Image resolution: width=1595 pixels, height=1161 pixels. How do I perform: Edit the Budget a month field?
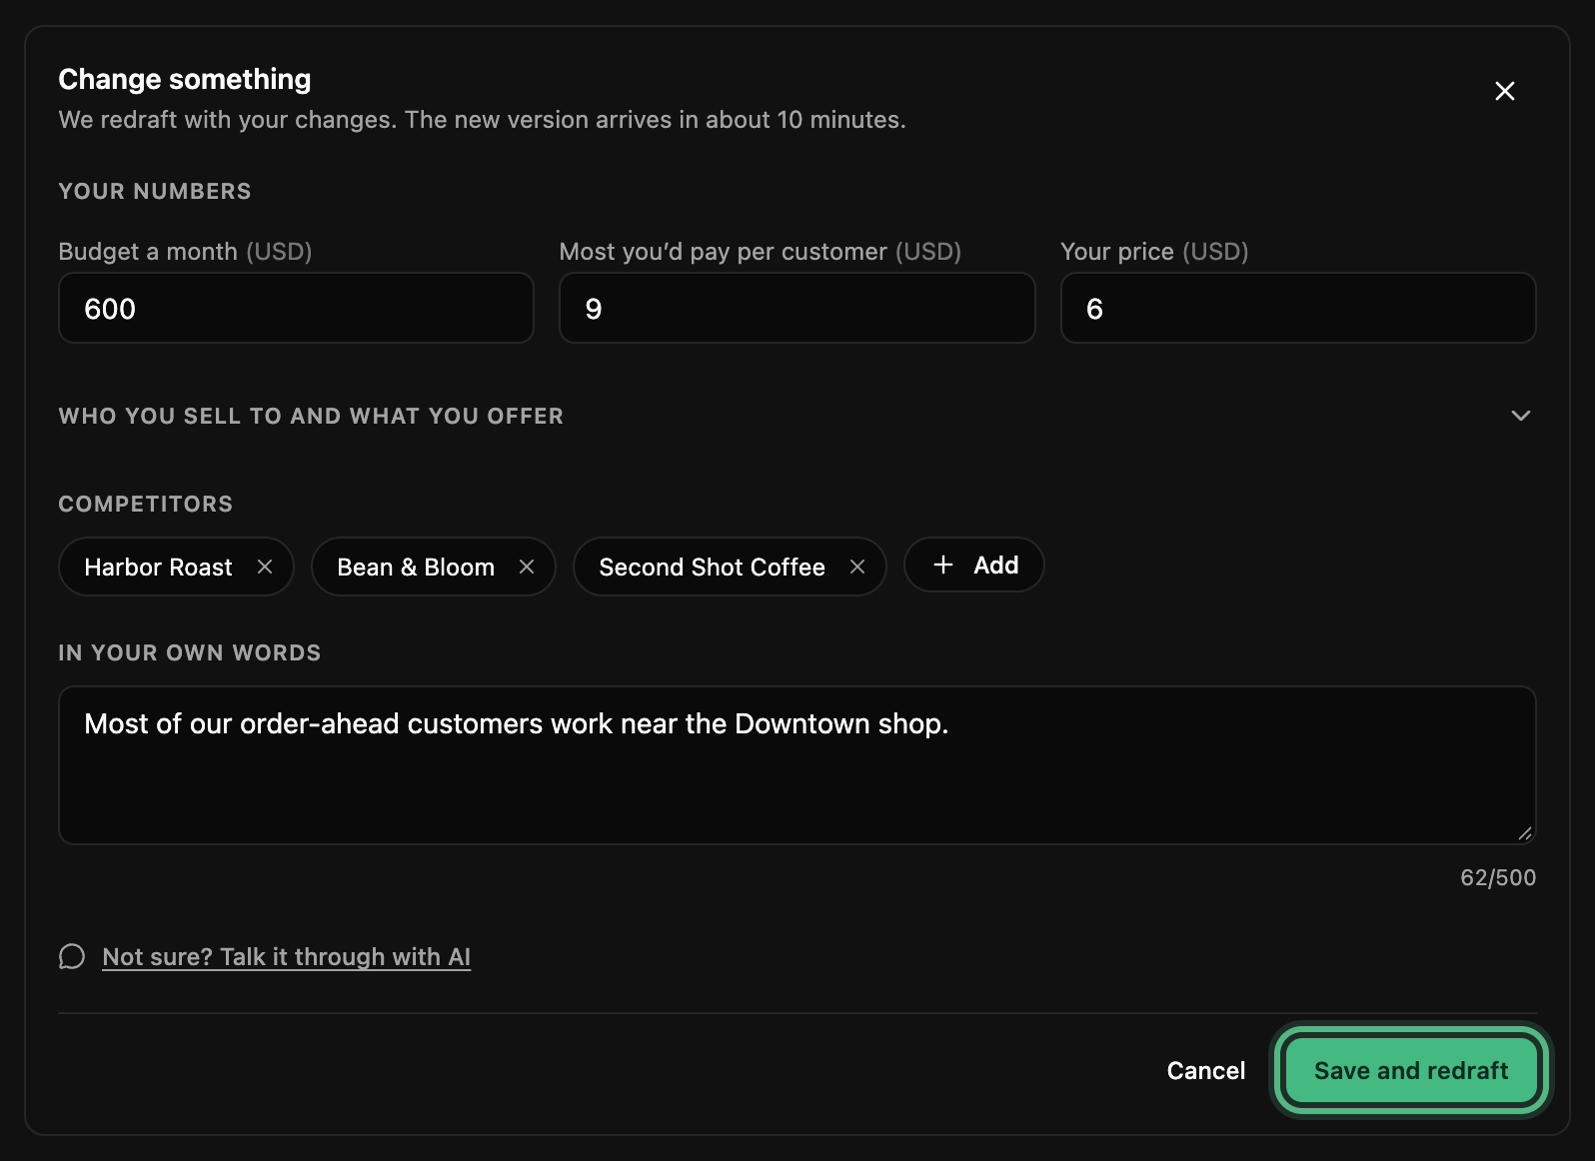296,308
